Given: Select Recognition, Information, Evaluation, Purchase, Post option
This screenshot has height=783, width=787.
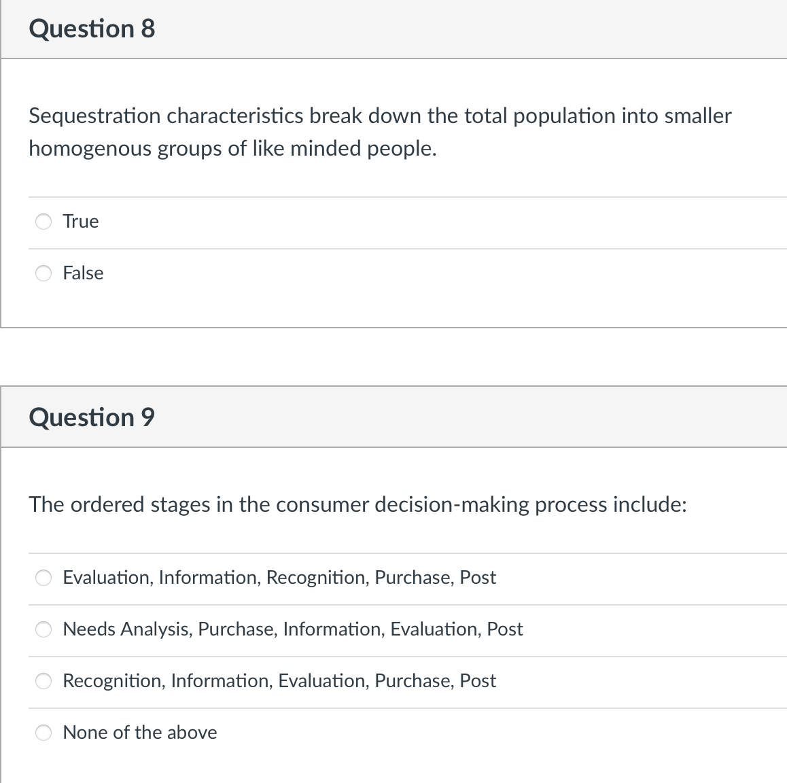Looking at the screenshot, I should [x=43, y=681].
